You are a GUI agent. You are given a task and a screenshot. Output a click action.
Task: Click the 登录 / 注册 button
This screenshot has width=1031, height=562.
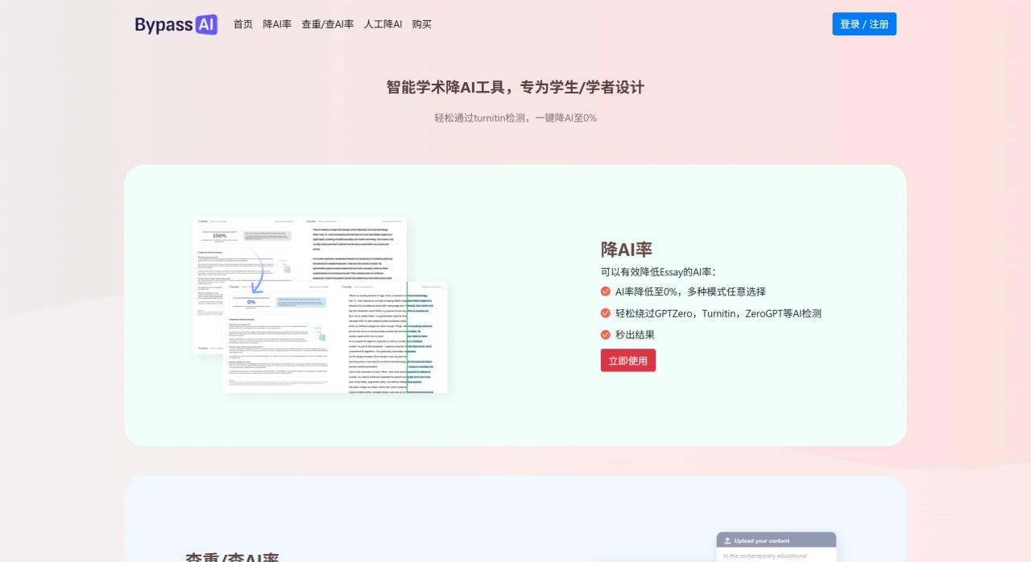click(864, 24)
